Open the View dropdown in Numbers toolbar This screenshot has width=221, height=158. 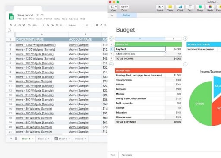pos(114,7)
